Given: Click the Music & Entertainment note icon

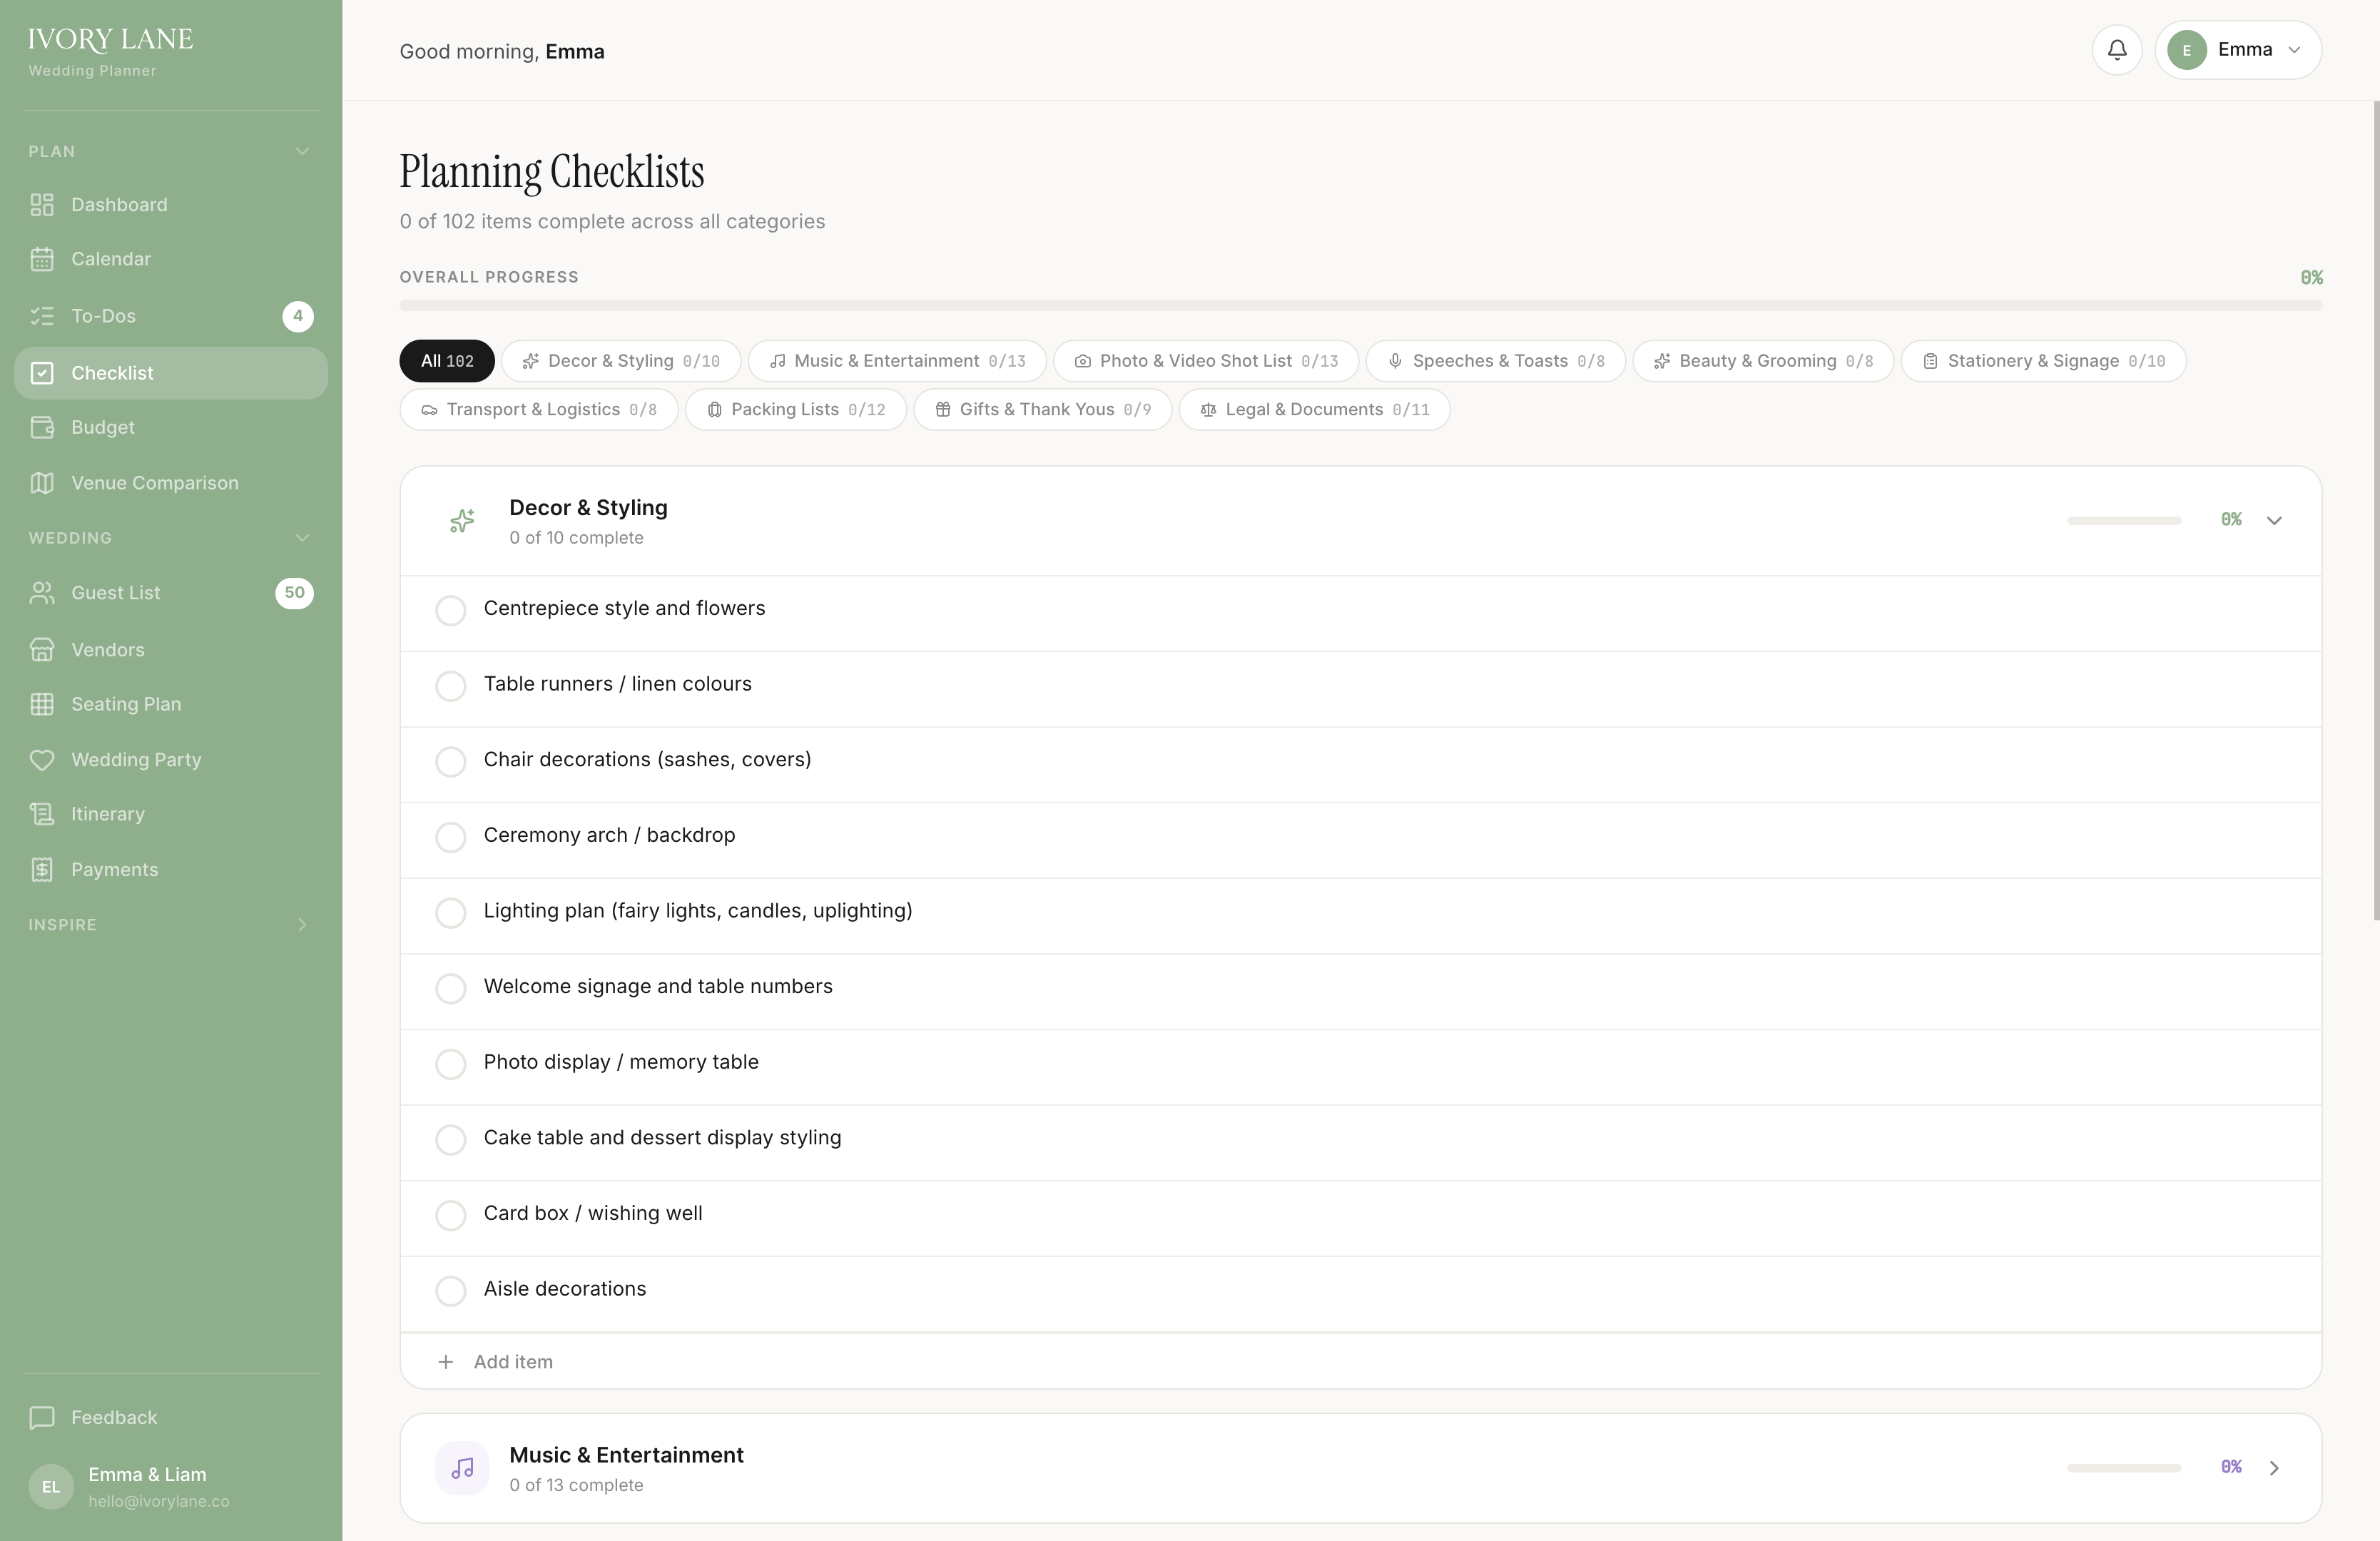Looking at the screenshot, I should (x=462, y=1468).
